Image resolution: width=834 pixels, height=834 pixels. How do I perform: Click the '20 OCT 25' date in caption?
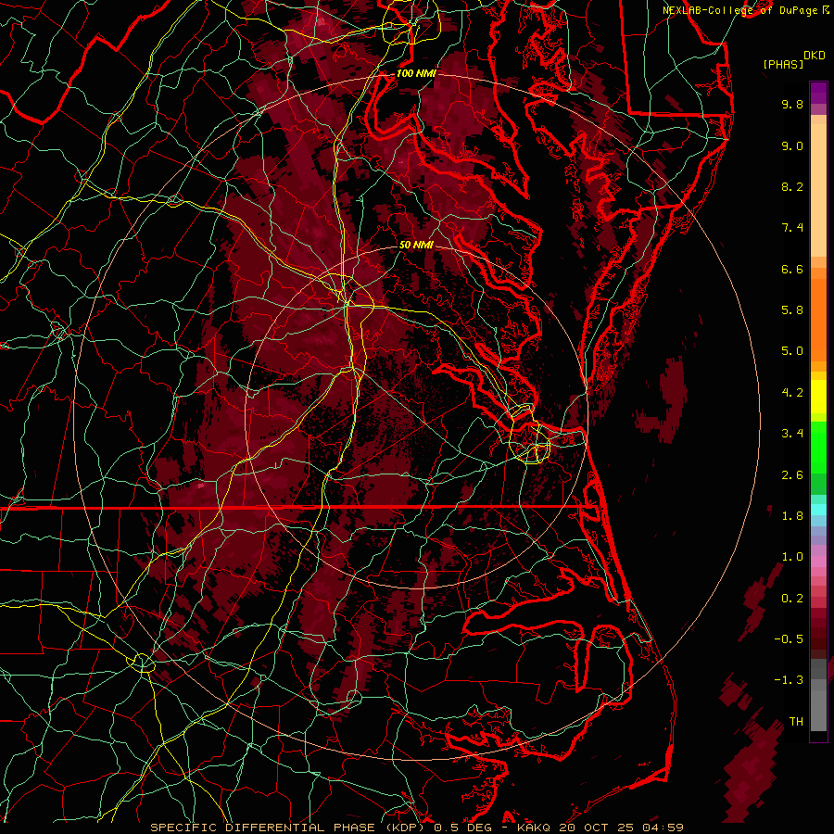594,828
